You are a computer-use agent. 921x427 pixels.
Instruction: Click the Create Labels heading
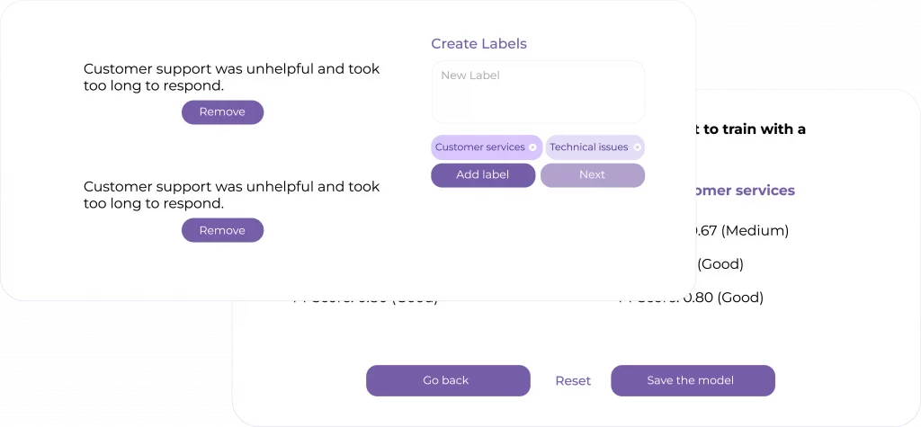click(478, 44)
